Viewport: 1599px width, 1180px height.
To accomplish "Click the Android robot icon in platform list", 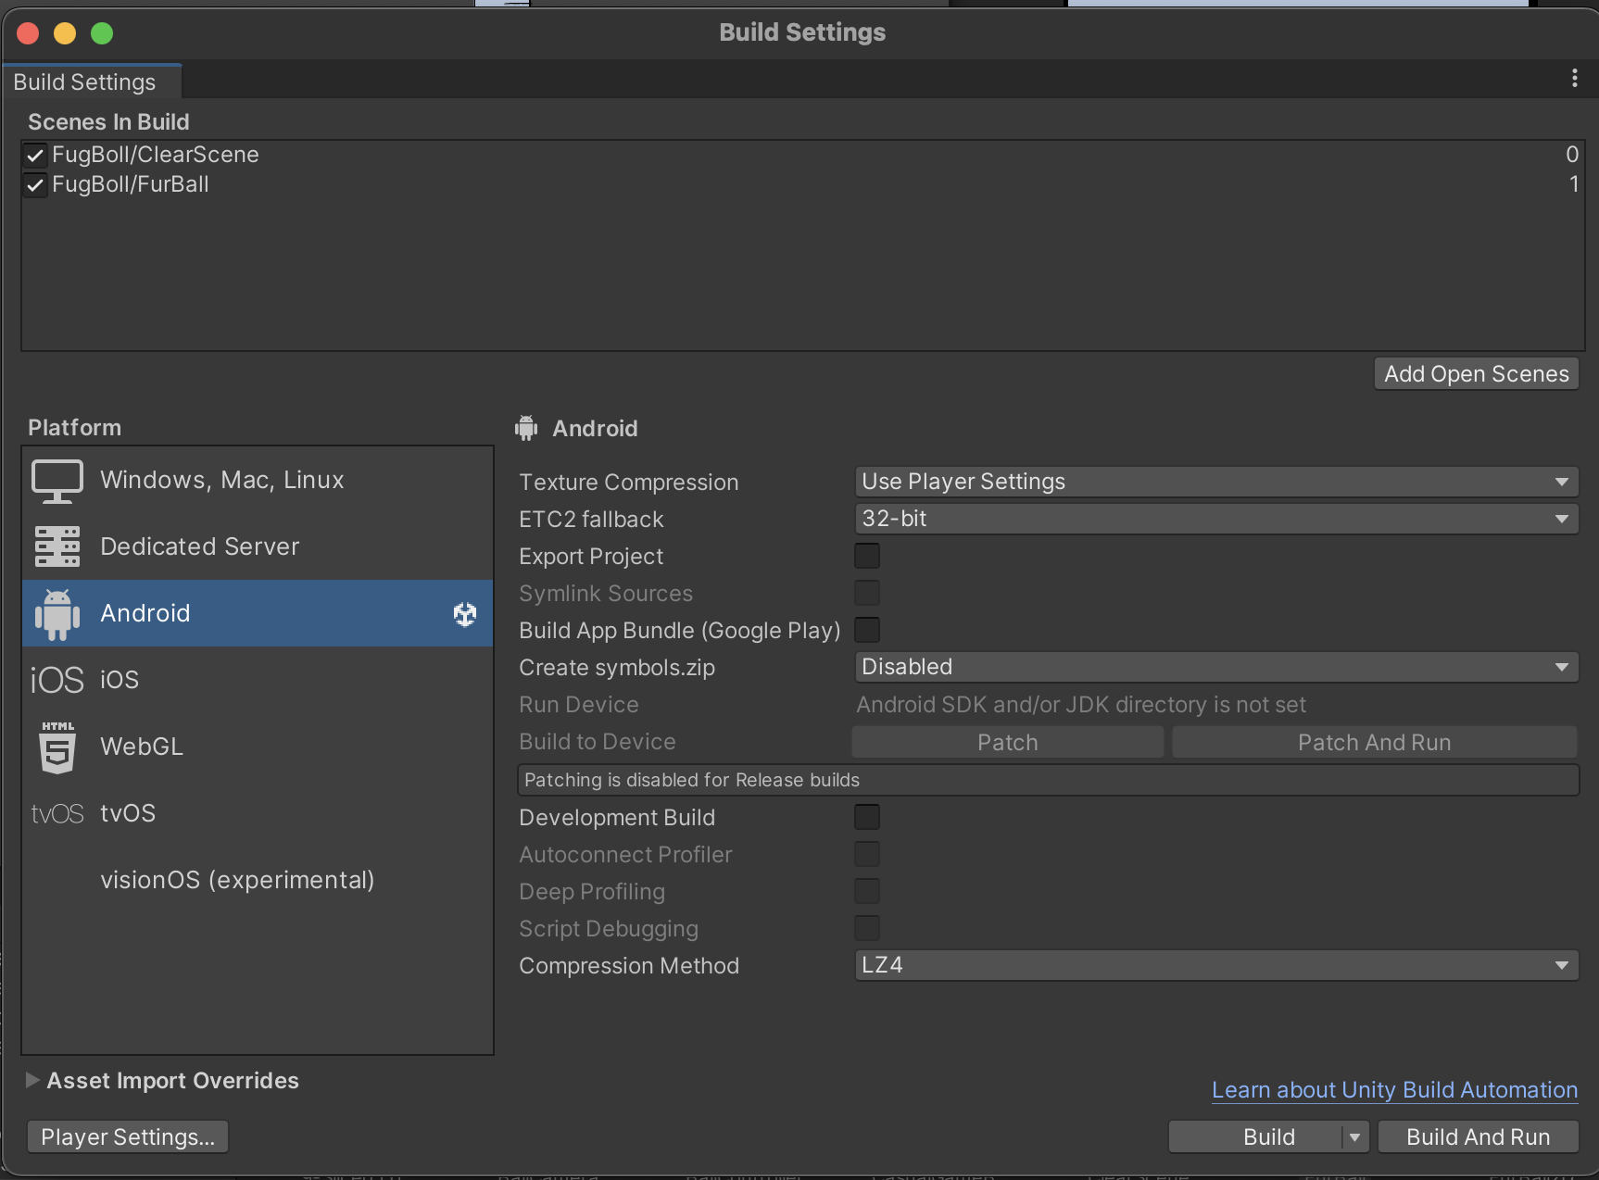I will pos(57,614).
